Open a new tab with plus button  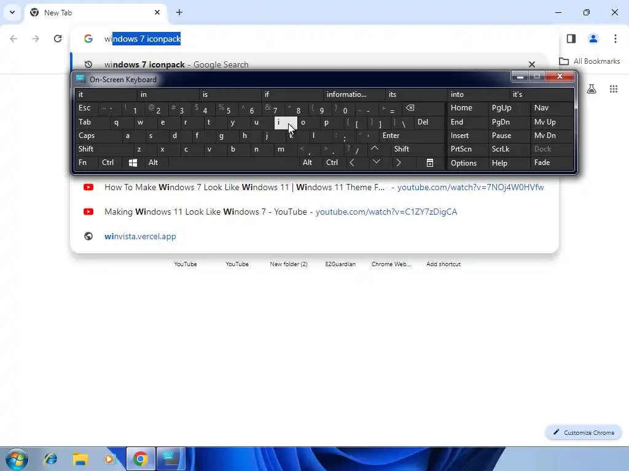(179, 12)
